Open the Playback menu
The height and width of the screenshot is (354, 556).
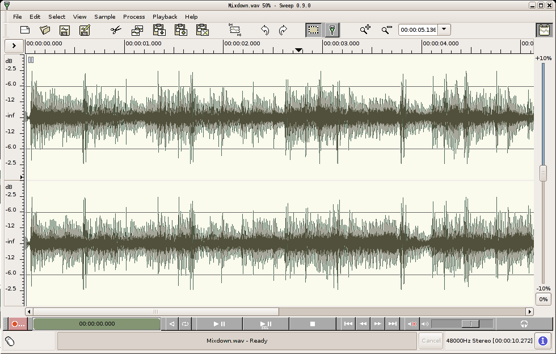point(165,16)
